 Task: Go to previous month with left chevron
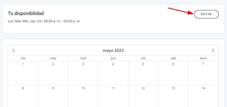coord(14,51)
